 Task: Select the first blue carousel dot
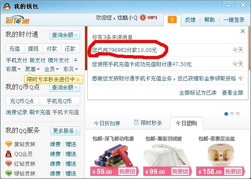pyautogui.click(x=226, y=114)
